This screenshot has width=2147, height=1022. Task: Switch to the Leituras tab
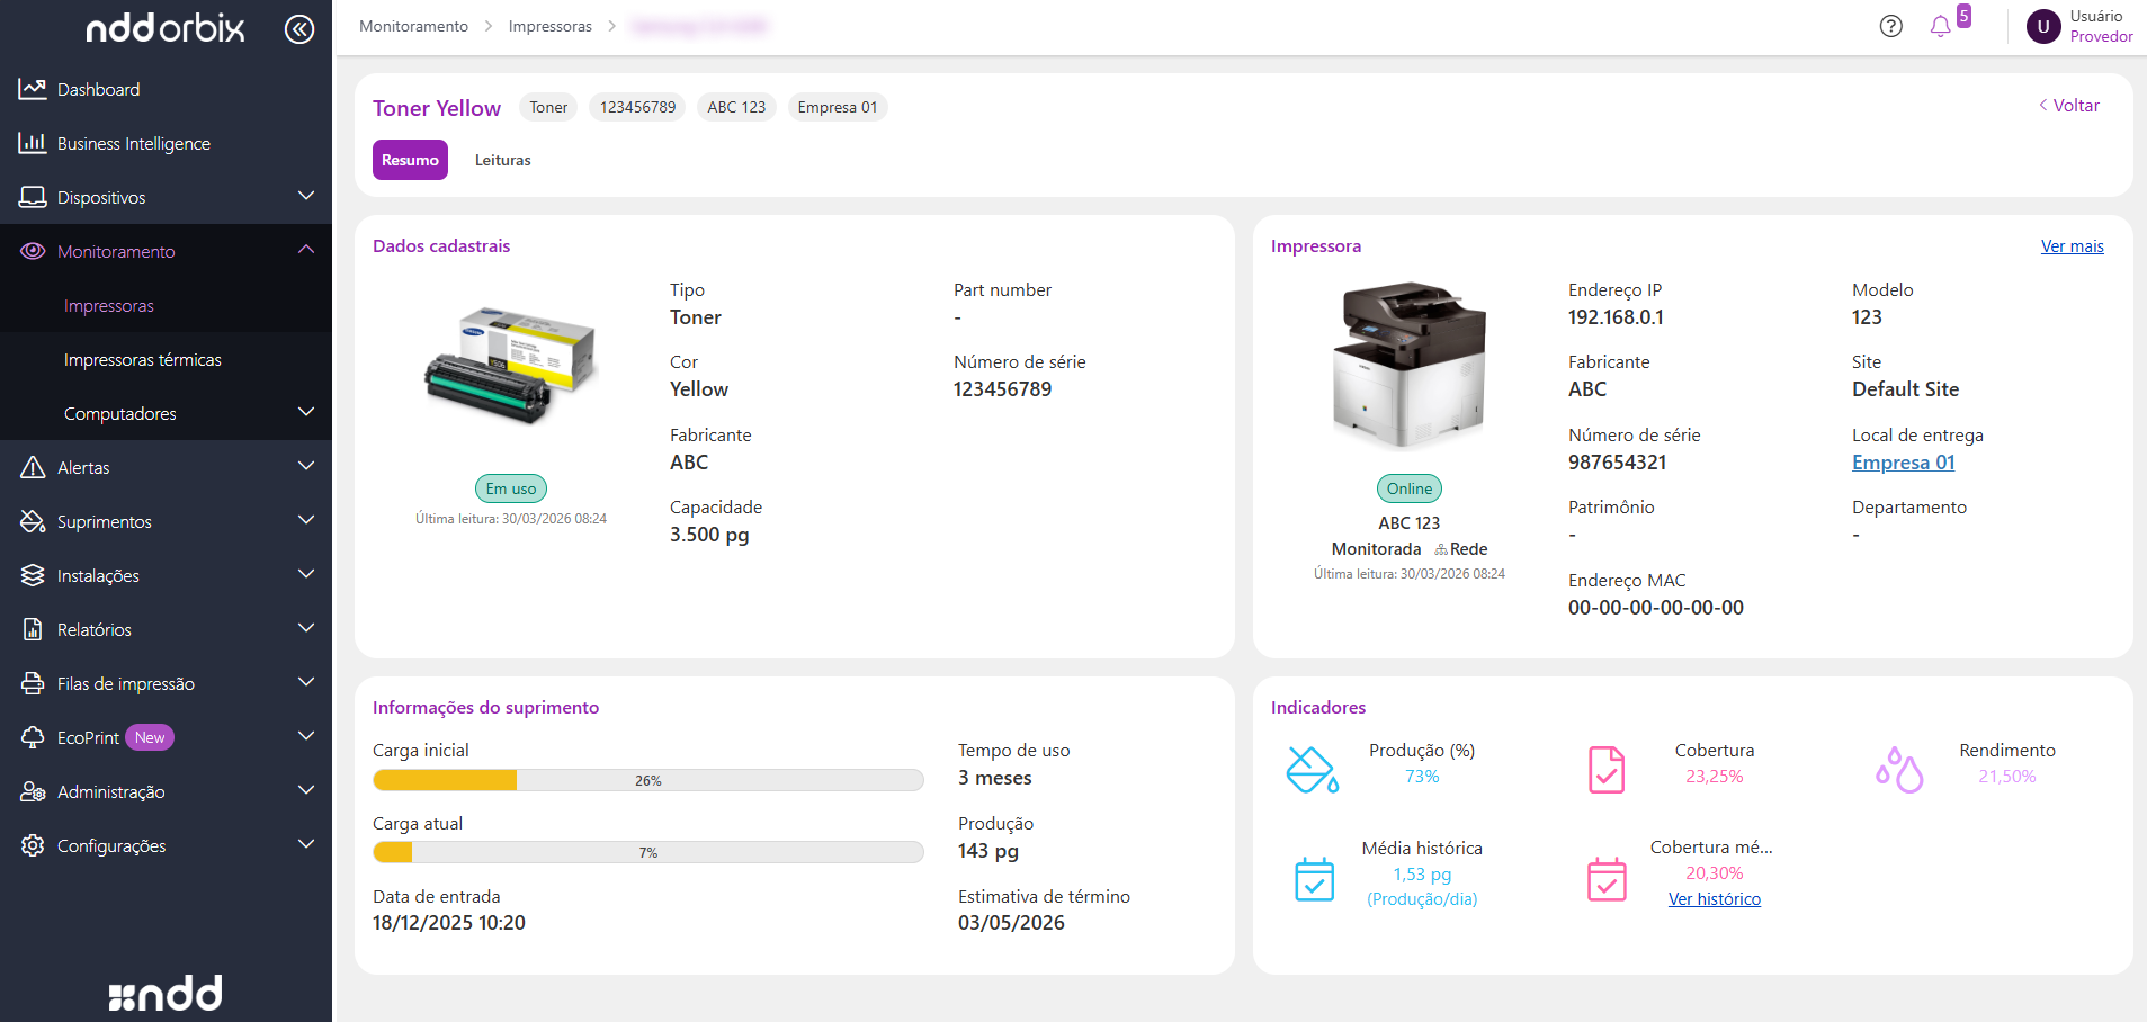pos(502,160)
